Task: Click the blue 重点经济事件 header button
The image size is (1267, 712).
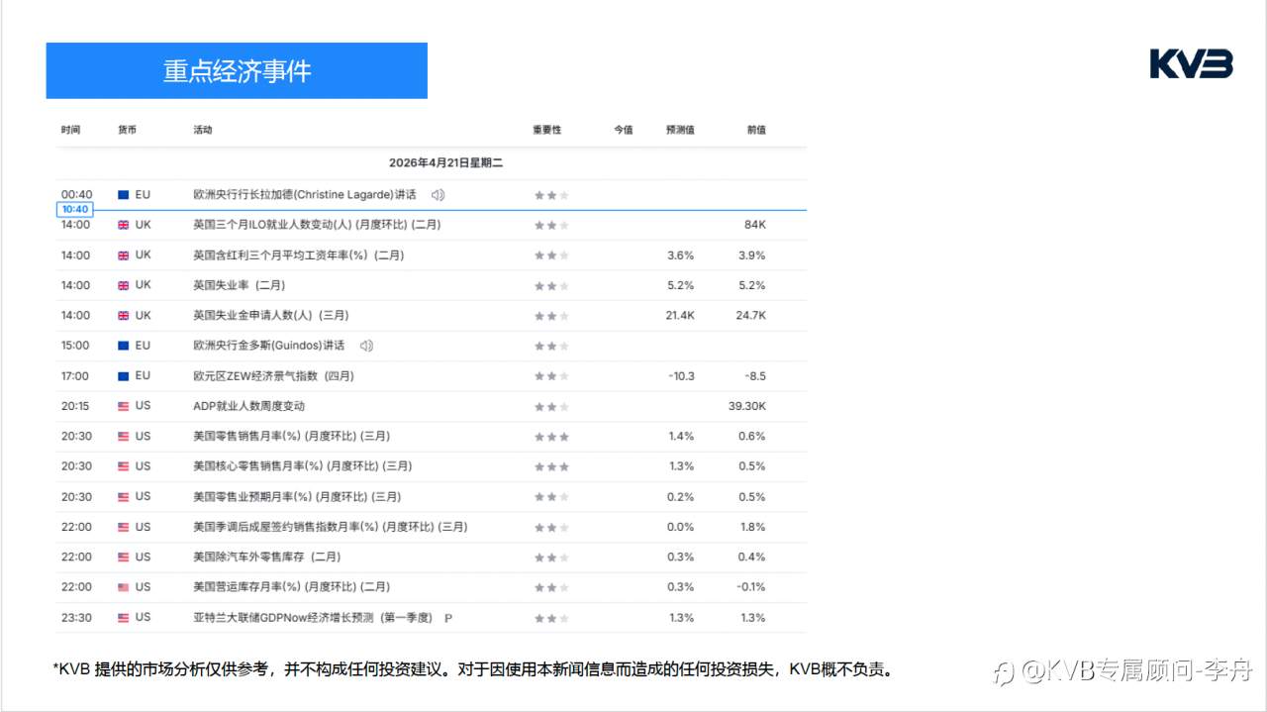Action: click(x=236, y=70)
